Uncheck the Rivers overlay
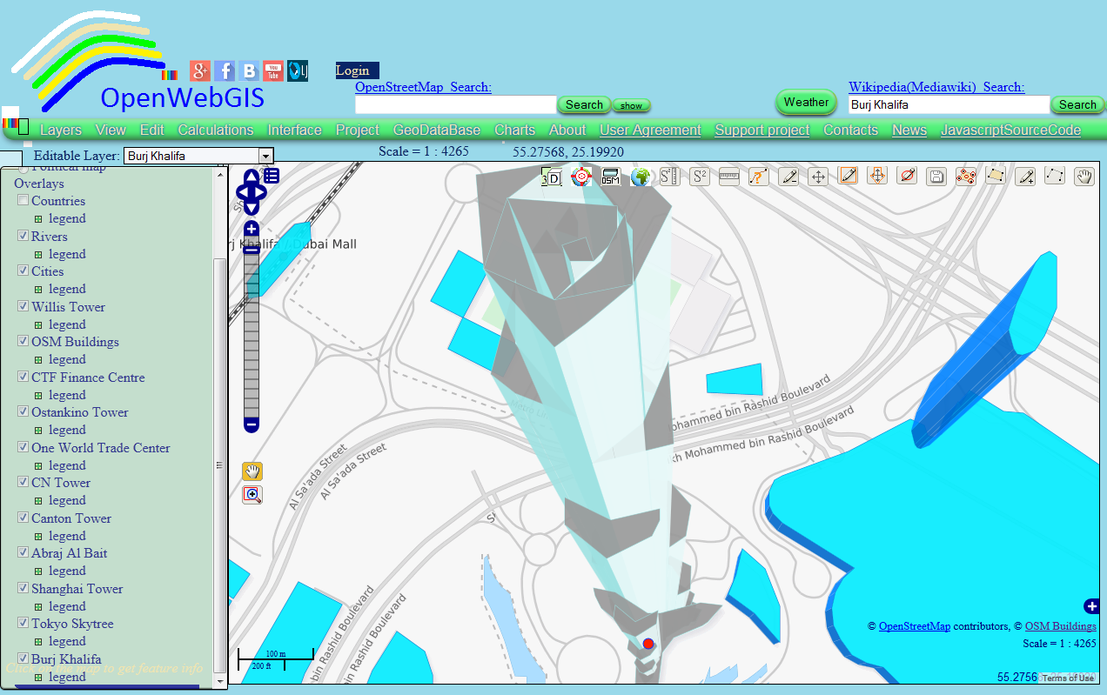The height and width of the screenshot is (695, 1107). [x=23, y=235]
